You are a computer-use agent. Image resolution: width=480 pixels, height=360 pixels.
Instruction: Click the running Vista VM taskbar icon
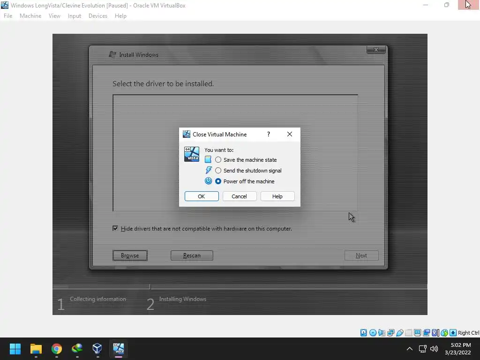[x=119, y=349]
